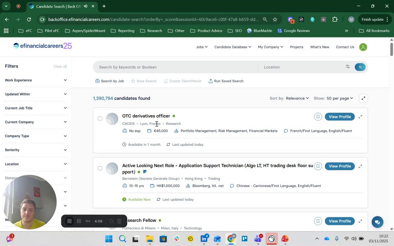Click Clear all filters
This screenshot has width=394, height=246.
60,66
